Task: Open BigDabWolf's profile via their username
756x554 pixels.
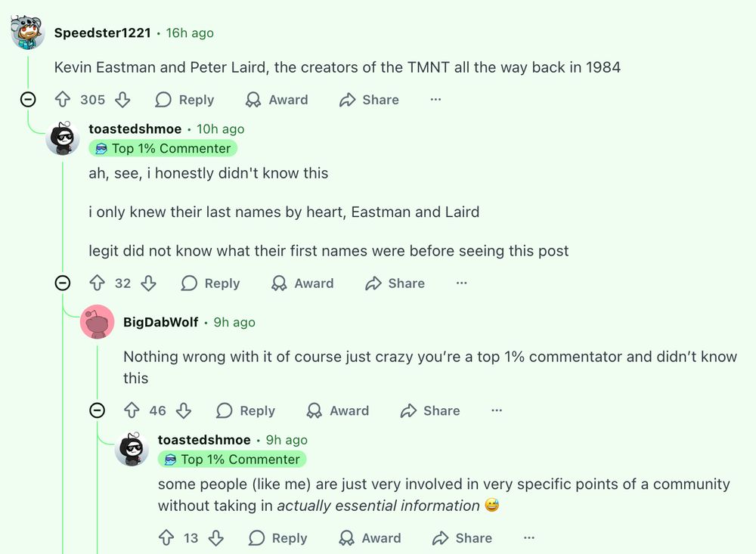Action: coord(161,321)
